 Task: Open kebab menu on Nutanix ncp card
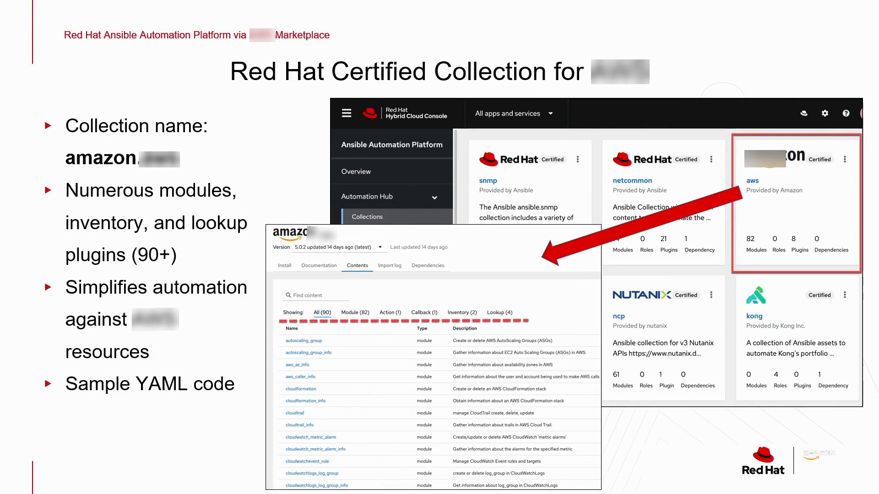click(711, 295)
